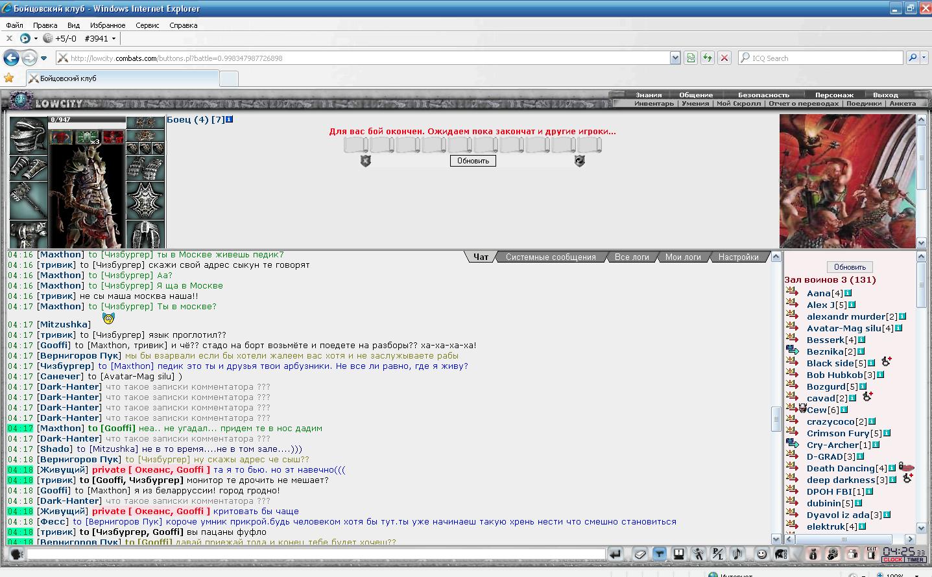Click the right shield icon below the scroll slots
The height and width of the screenshot is (577, 932).
coord(579,161)
